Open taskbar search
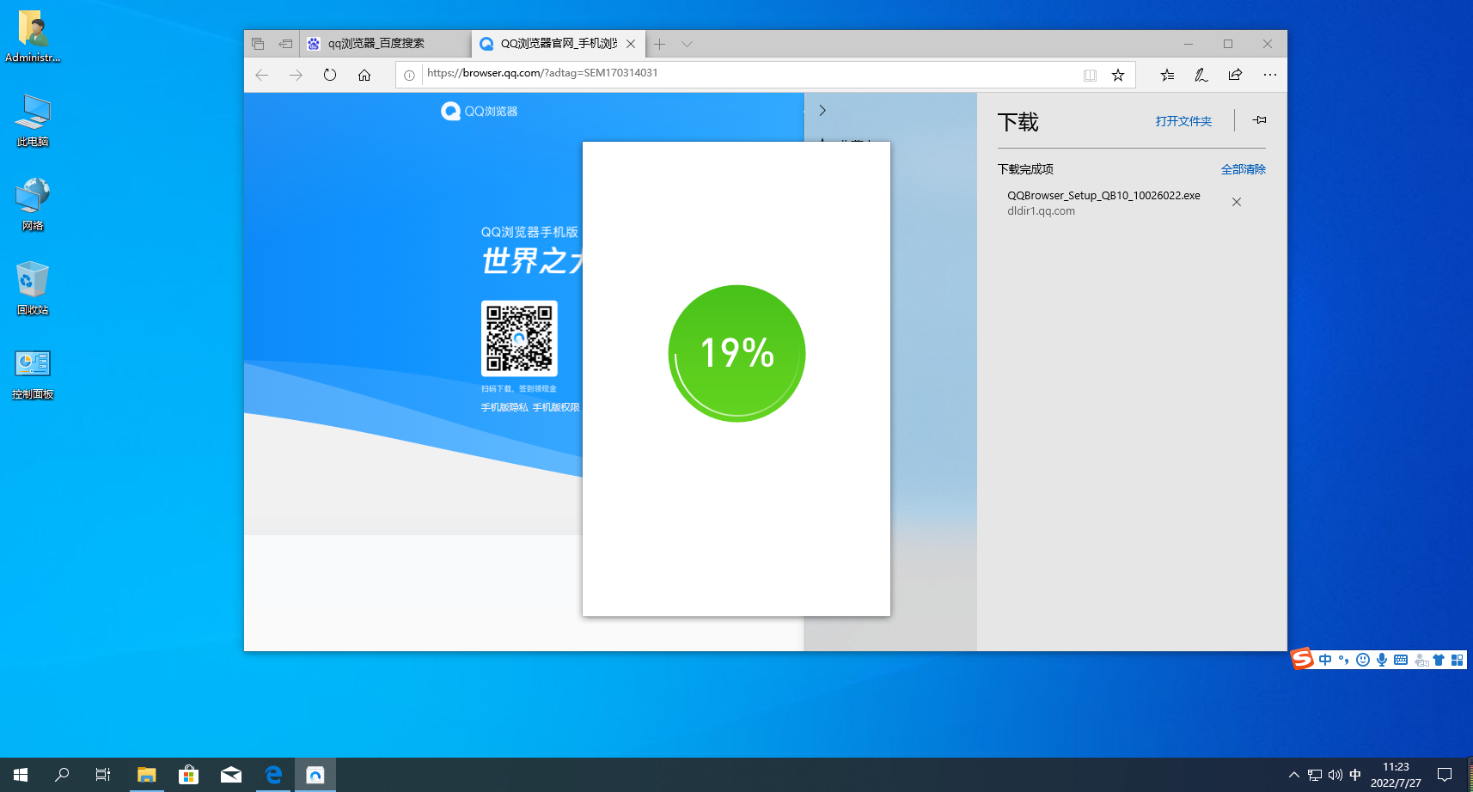The image size is (1473, 792). 62,775
